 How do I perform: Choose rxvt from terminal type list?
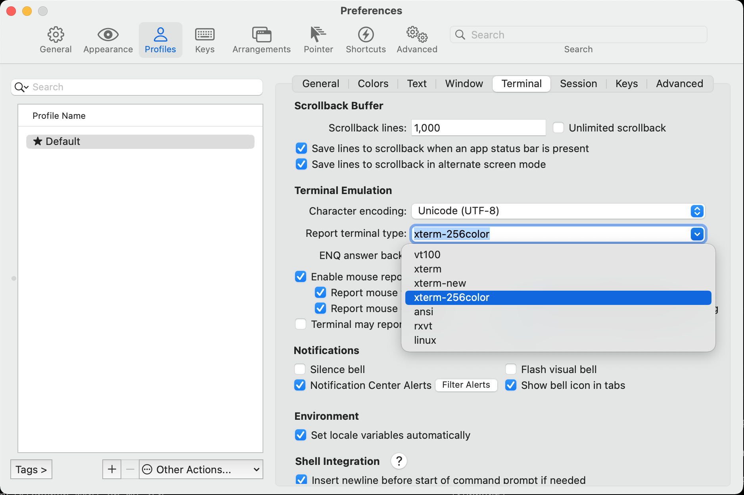pos(558,326)
